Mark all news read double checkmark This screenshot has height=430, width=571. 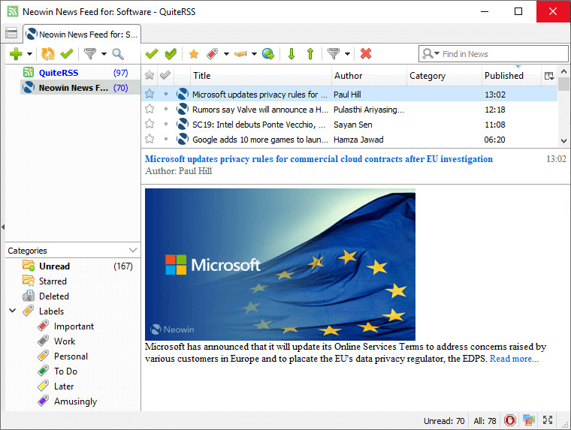pyautogui.click(x=171, y=54)
